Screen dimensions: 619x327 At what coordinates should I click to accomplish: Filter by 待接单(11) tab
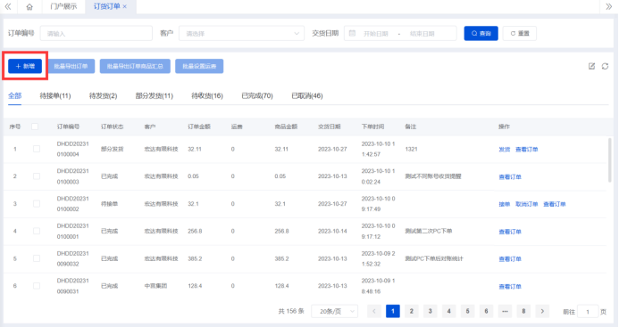tap(55, 95)
